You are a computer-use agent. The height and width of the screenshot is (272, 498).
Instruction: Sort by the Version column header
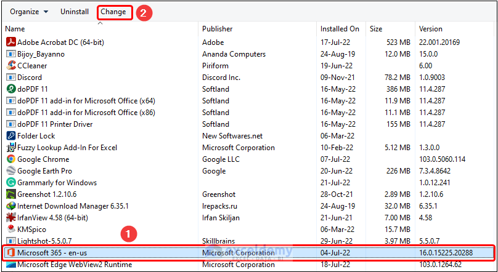[431, 29]
